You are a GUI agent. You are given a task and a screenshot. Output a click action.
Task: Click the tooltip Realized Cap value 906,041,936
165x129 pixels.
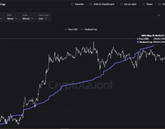pyautogui.click(x=159, y=42)
